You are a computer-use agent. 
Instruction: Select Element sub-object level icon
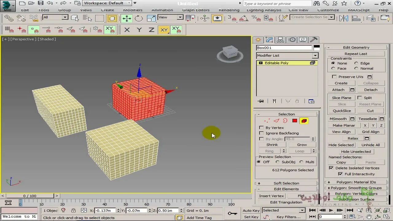click(x=304, y=121)
